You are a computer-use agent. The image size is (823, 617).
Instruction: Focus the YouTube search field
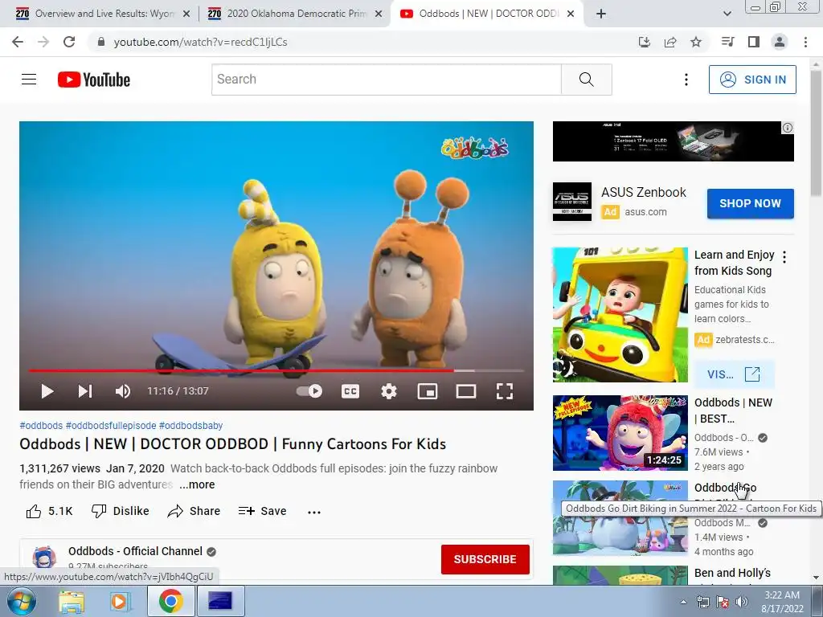point(387,80)
